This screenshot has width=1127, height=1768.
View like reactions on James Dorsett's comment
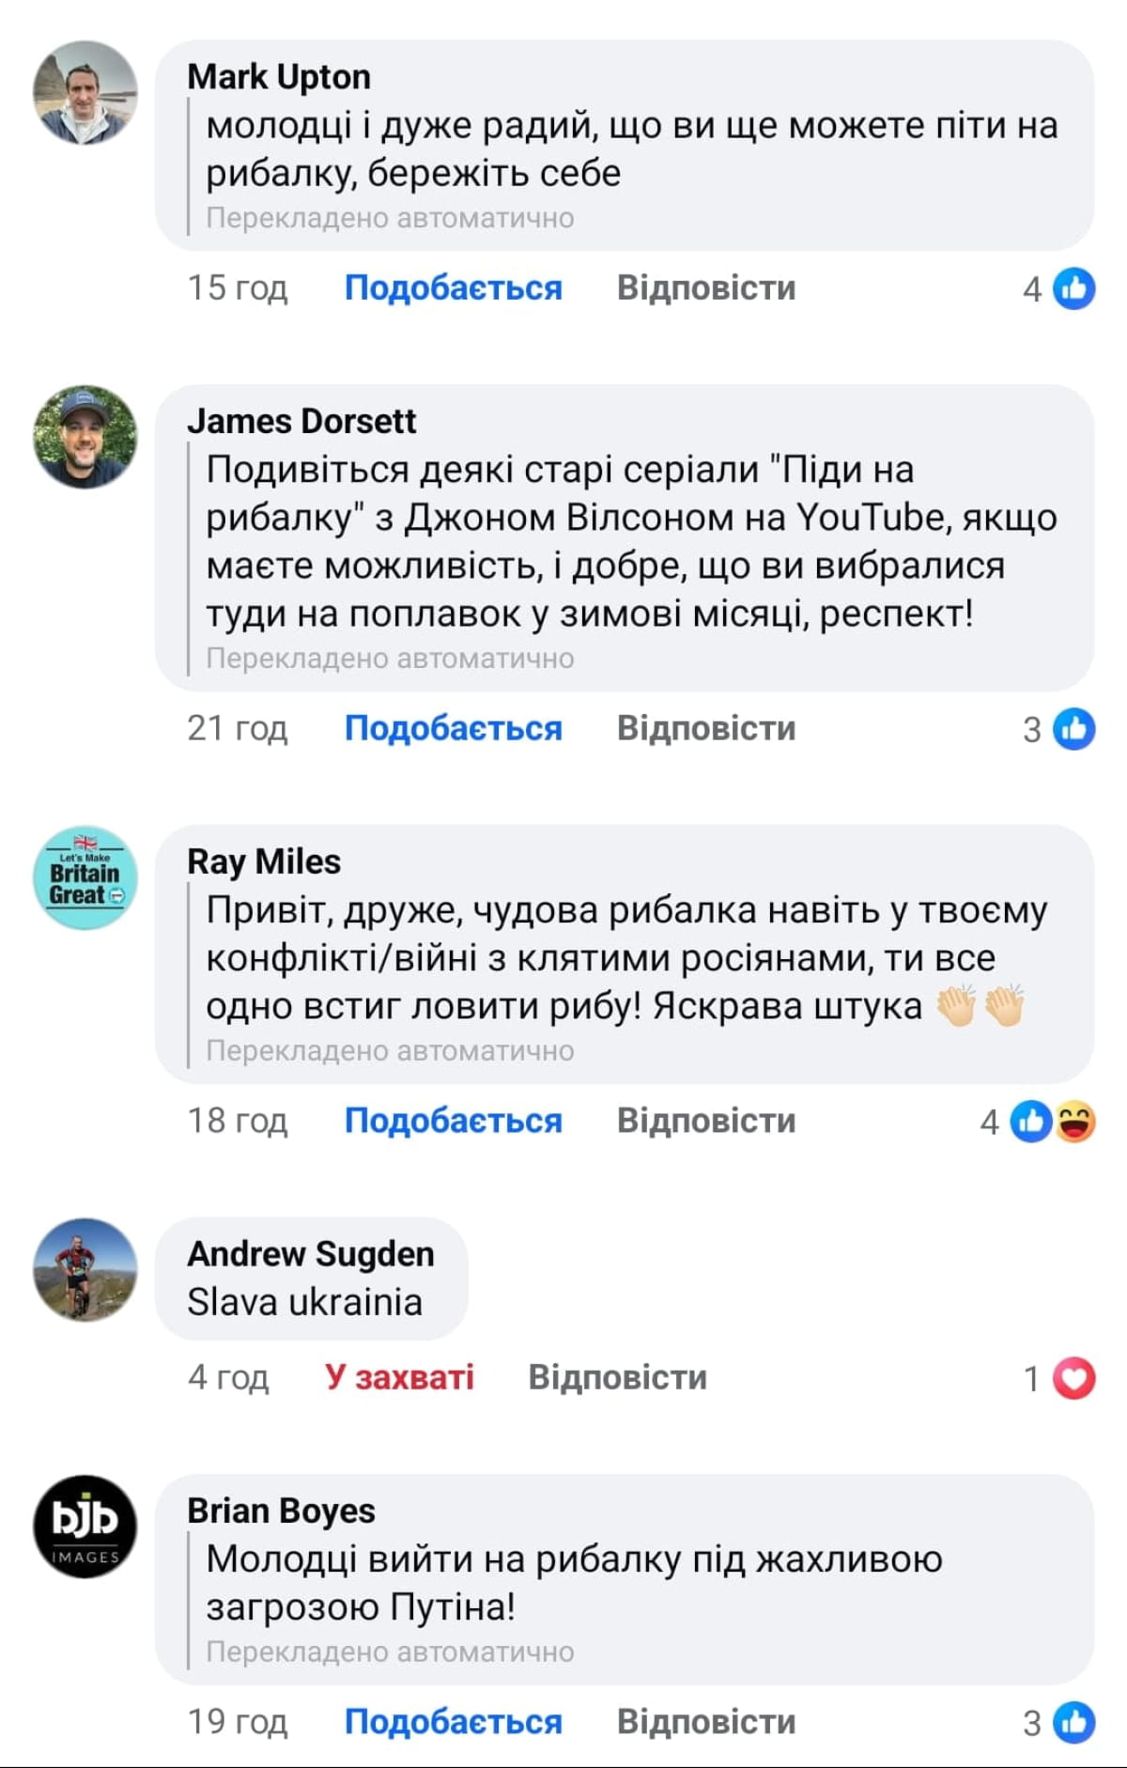[x=1060, y=729]
